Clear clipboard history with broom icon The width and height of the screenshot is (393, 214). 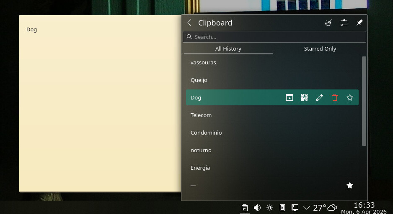328,23
